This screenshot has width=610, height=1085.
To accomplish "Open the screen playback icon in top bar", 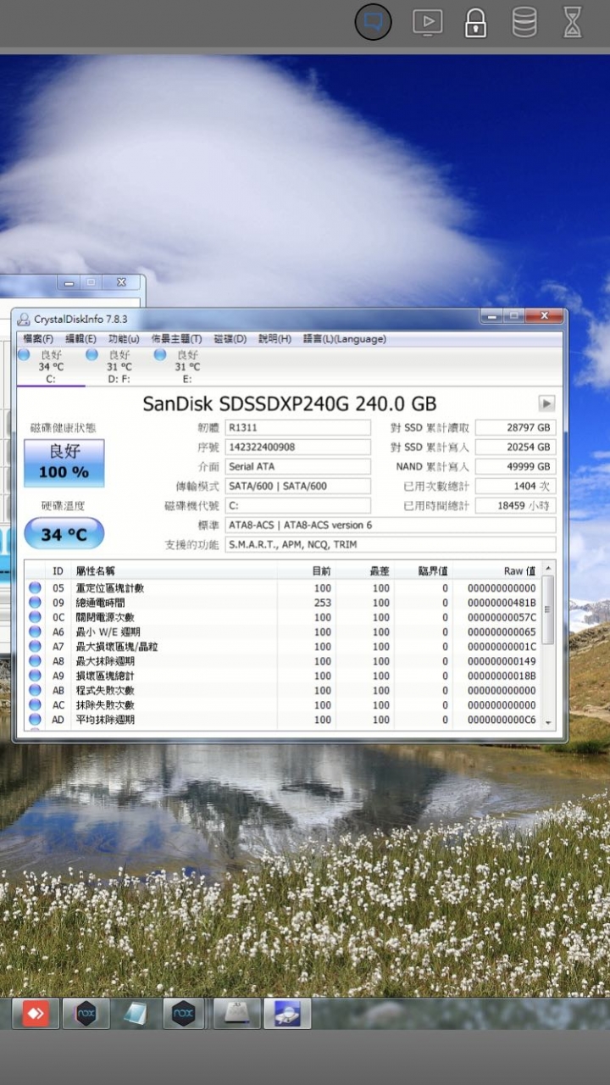I will (428, 22).
